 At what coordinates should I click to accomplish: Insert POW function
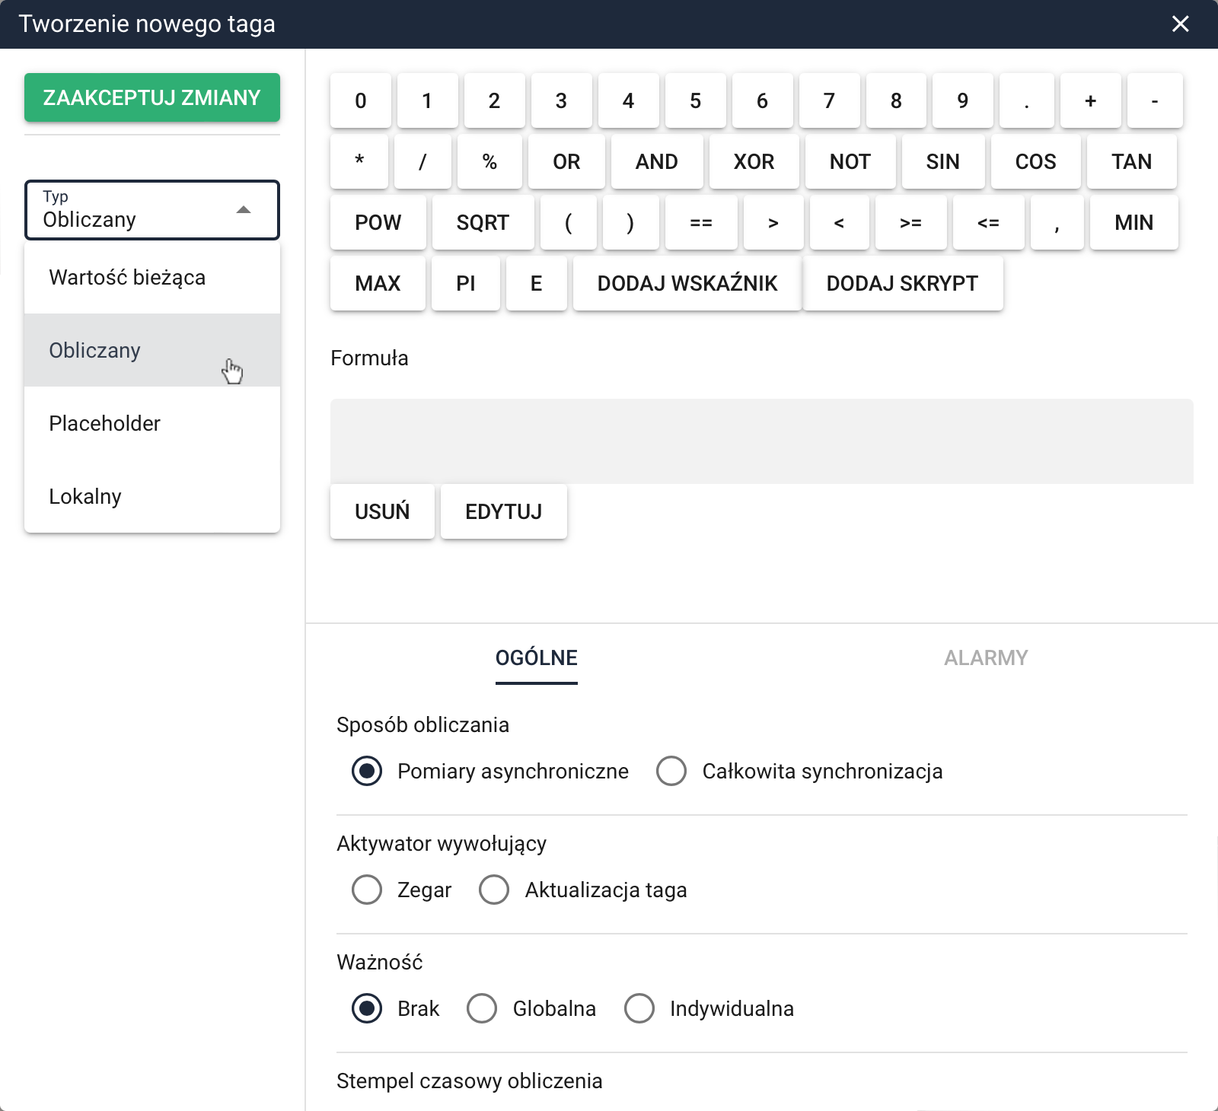[x=378, y=222]
